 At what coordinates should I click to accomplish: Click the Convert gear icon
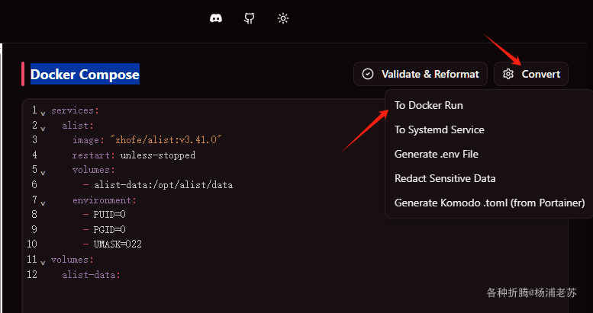509,74
